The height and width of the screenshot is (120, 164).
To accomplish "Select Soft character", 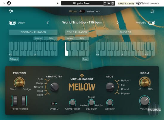I will (40, 79).
